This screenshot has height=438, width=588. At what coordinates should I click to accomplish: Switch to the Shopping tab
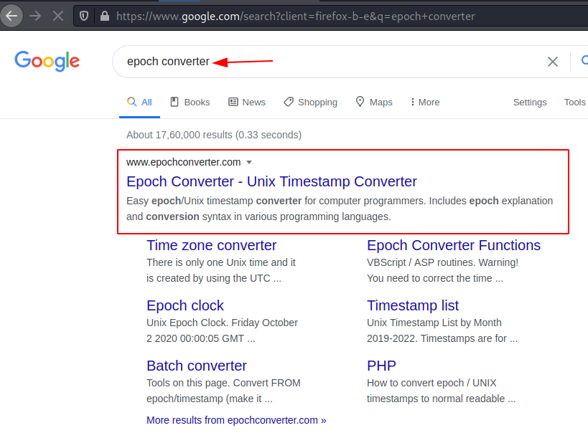[x=310, y=103]
